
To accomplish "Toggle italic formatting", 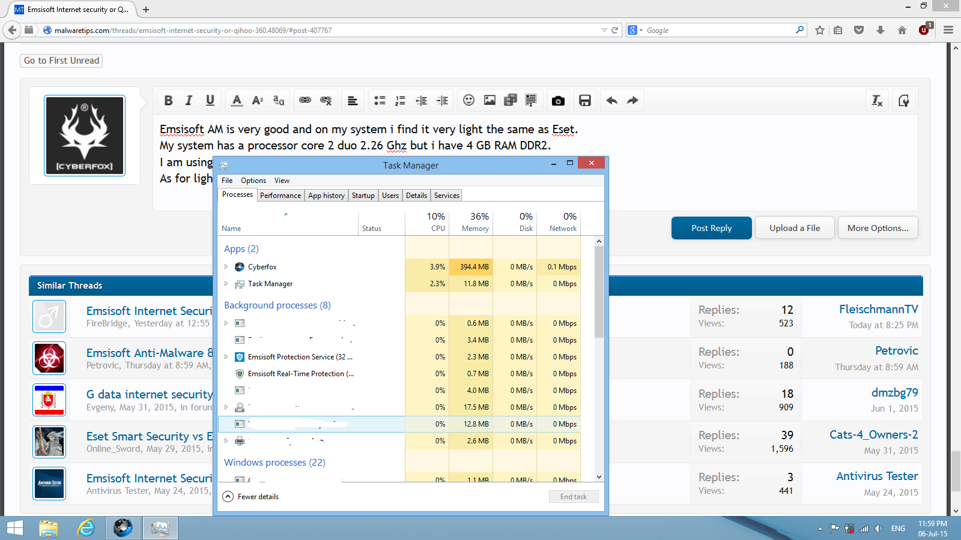I will (189, 101).
